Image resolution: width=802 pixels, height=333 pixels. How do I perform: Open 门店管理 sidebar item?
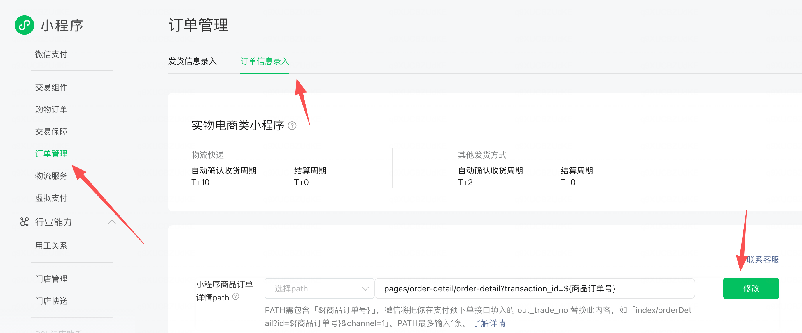pos(51,279)
